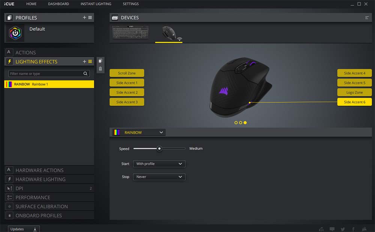This screenshot has width=375, height=232.
Task: Click the Lighting Effects bolt icon
Action: [x=9, y=61]
